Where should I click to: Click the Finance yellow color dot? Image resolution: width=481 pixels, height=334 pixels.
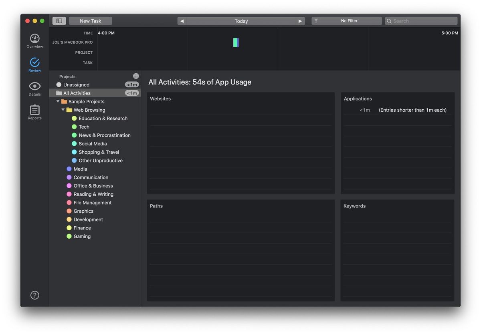[x=69, y=227]
